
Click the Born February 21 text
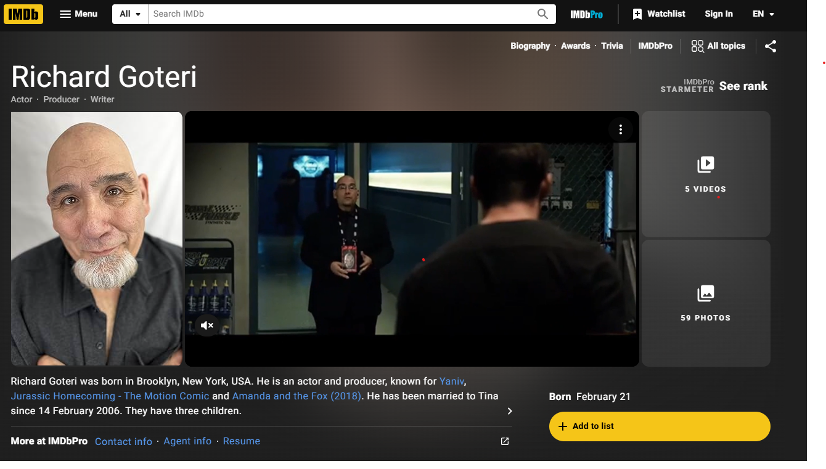coord(590,396)
